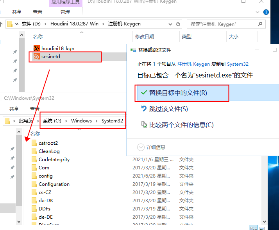Choose 跳过该文件(S) option
279x230 pixels.
point(168,109)
